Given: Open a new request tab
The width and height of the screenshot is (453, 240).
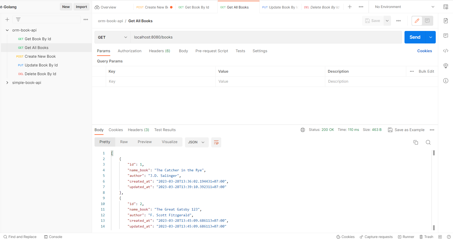Looking at the screenshot, I should [350, 7].
